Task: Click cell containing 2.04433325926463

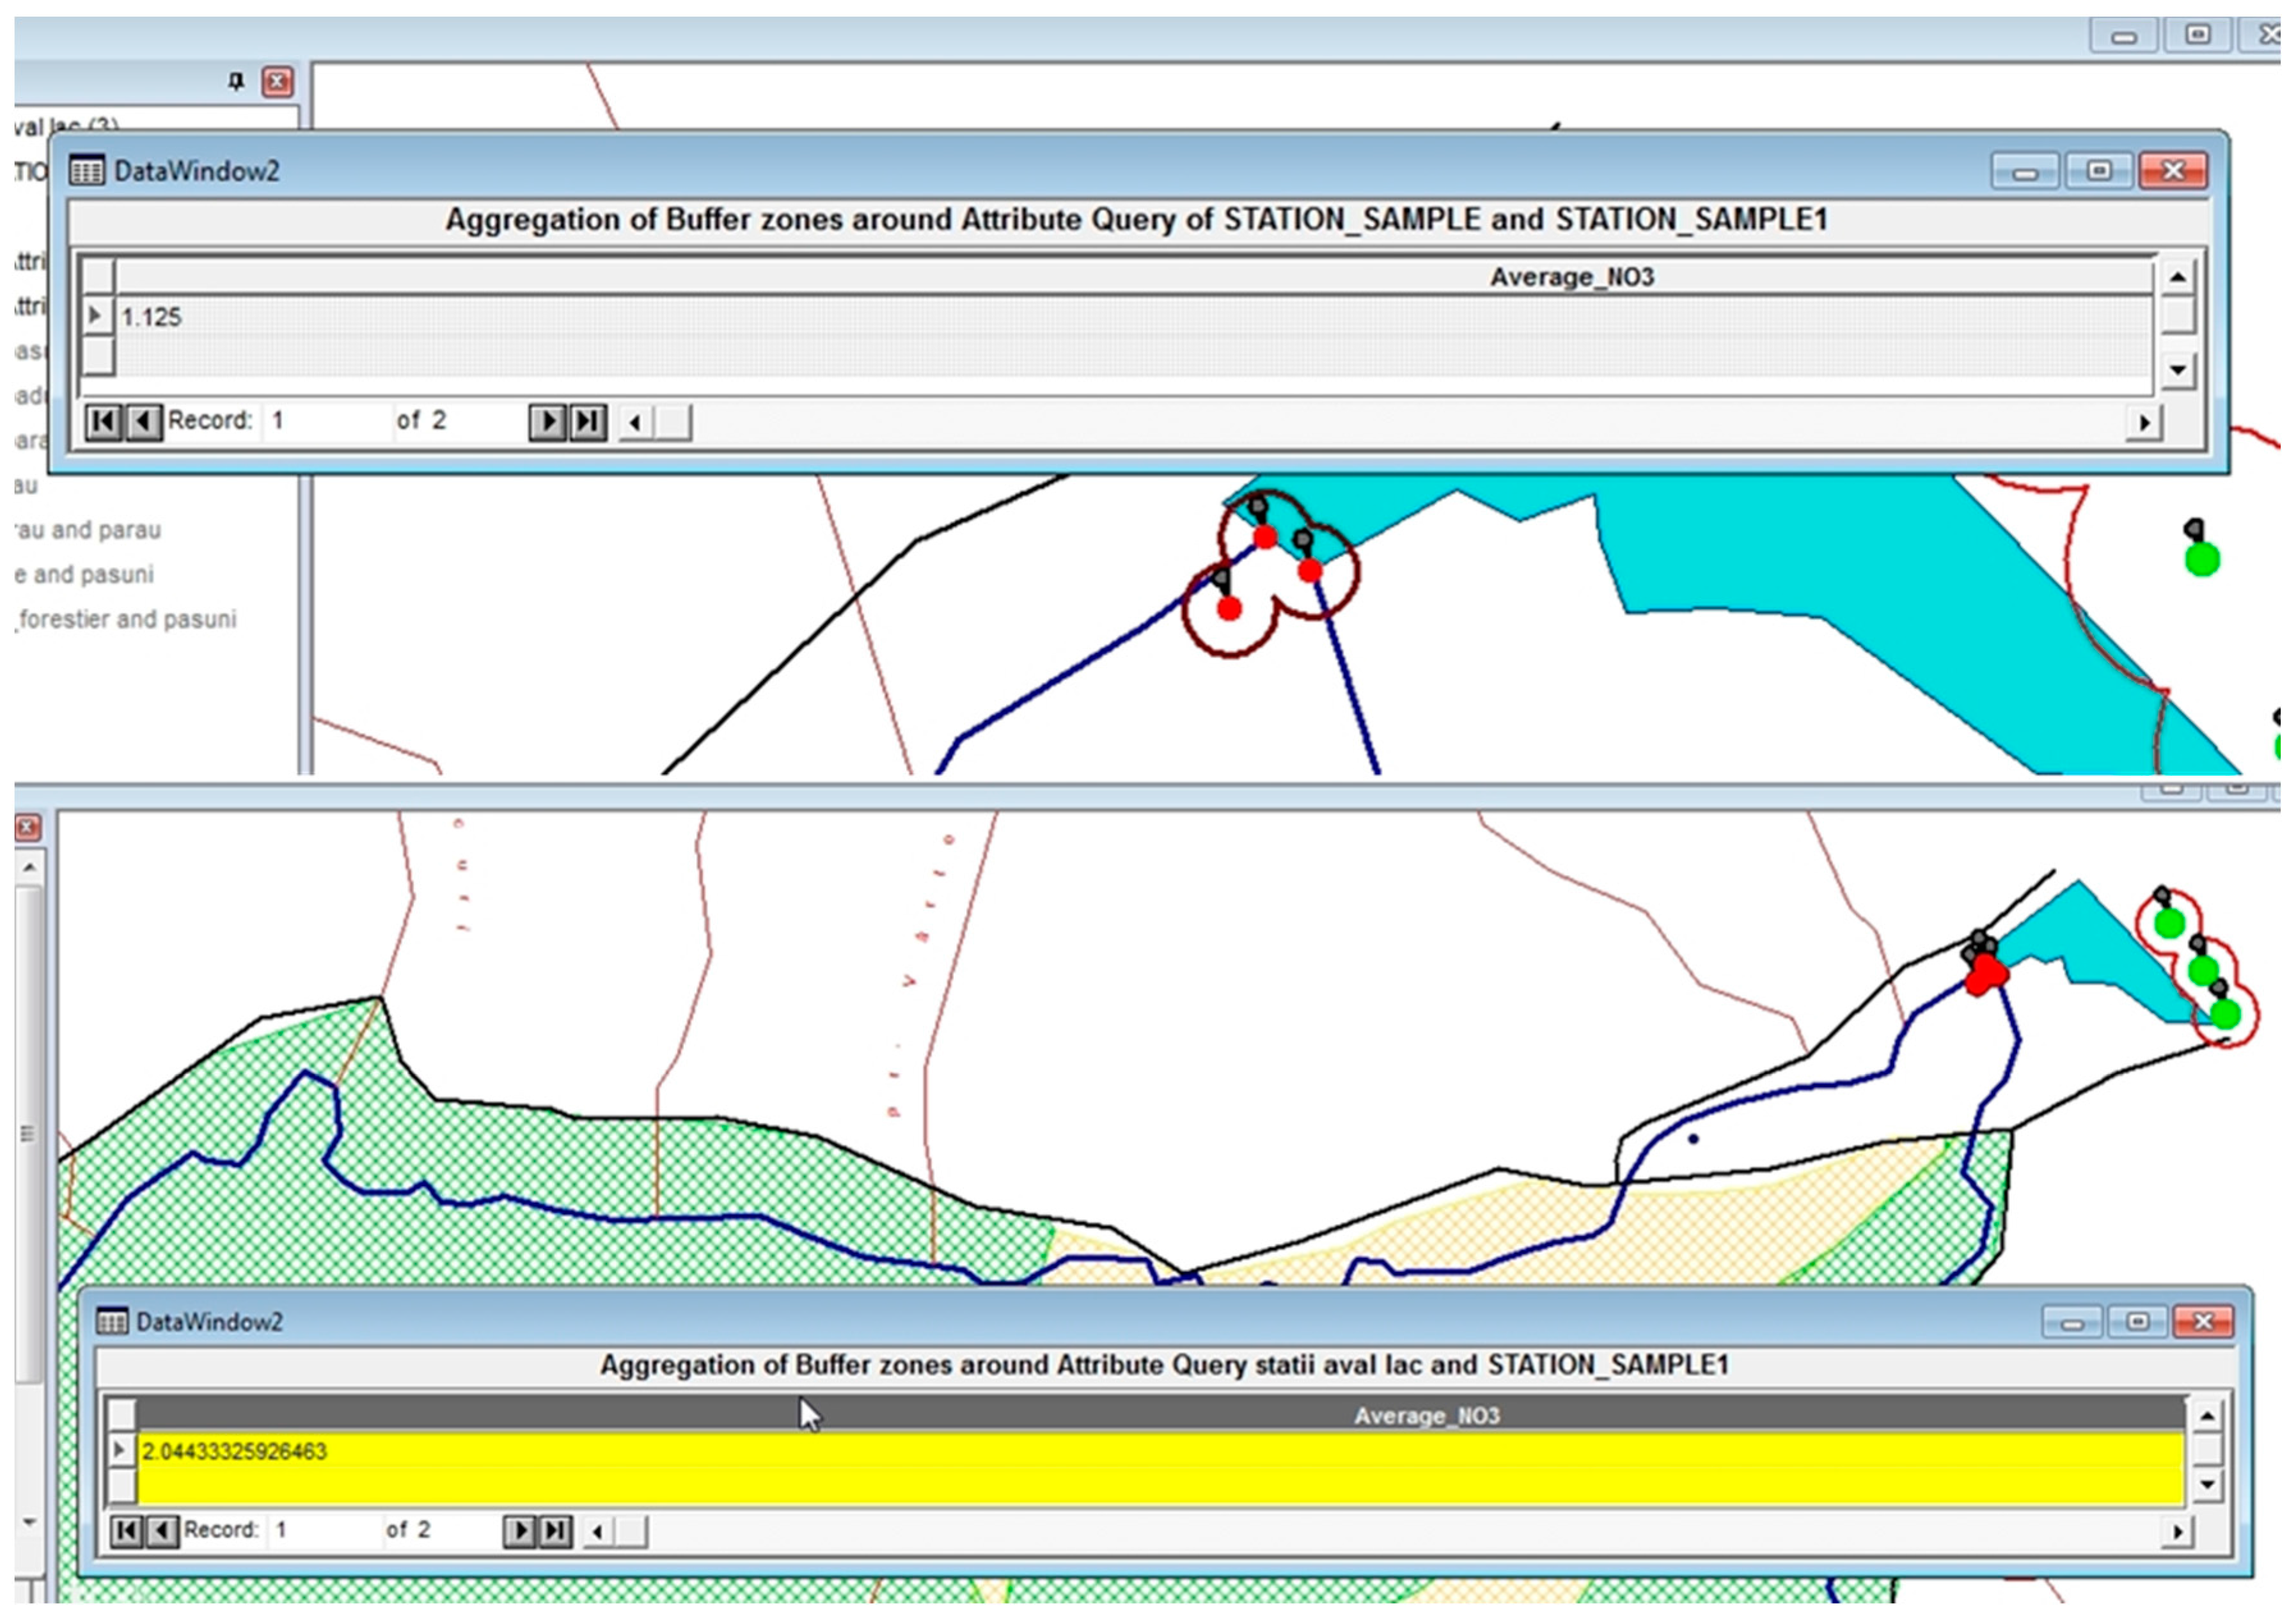Action: (x=234, y=1451)
